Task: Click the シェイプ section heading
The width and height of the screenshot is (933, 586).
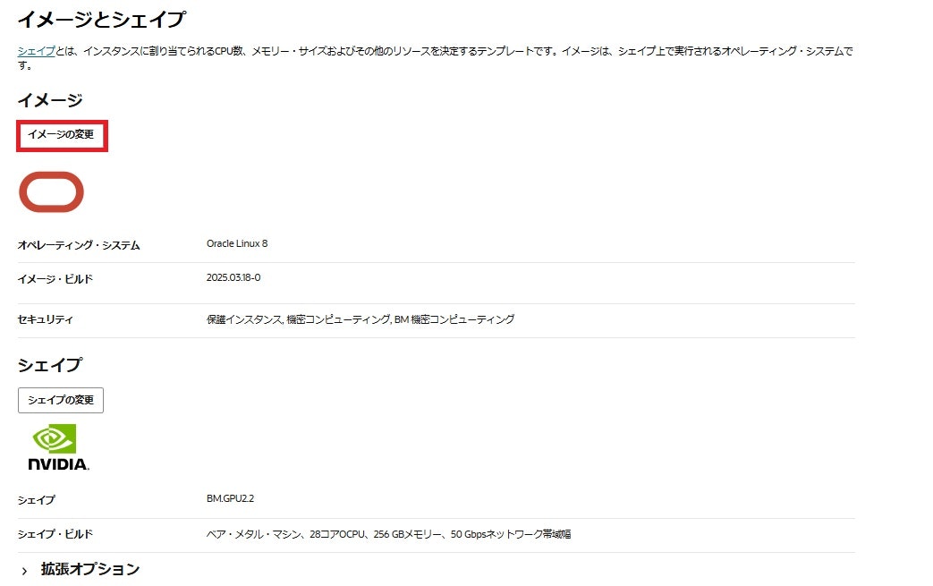Action: point(50,365)
